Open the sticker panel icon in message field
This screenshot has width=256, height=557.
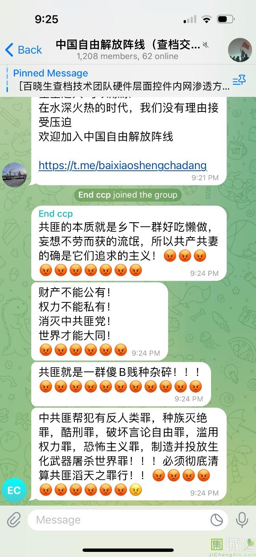[x=216, y=520]
